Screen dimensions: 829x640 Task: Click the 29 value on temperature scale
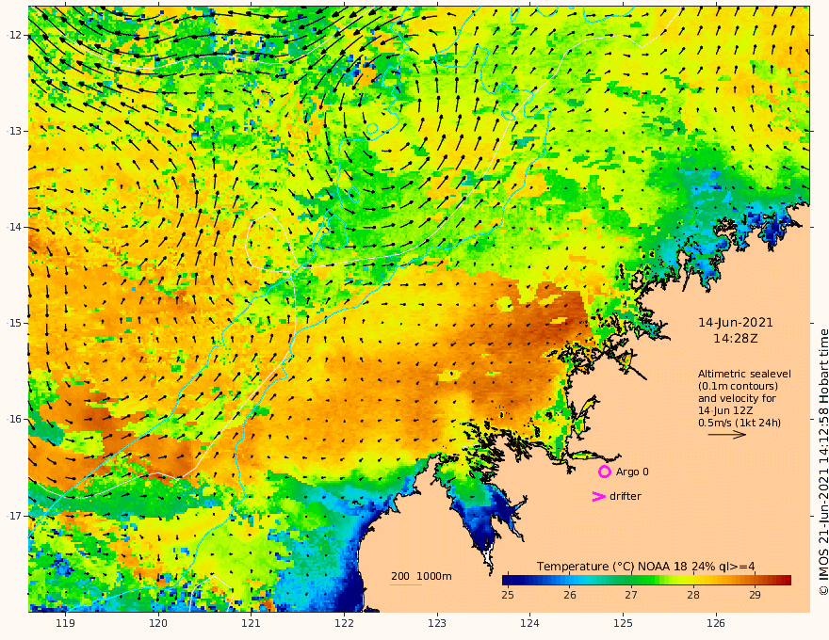[755, 595]
